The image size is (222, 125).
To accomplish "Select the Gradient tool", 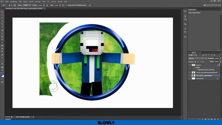I will (2, 45).
